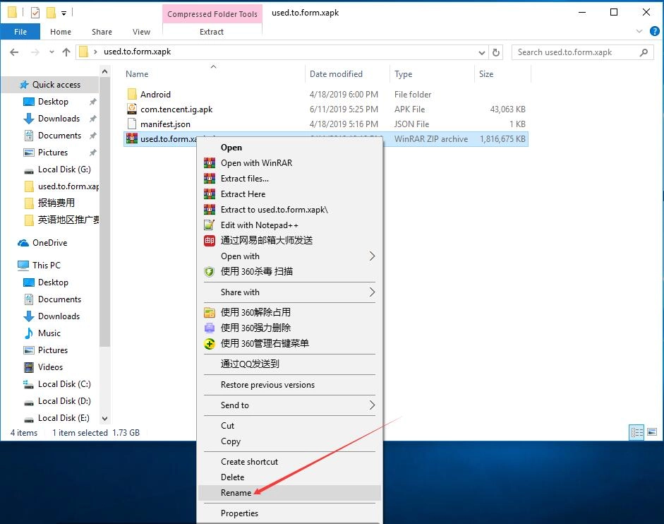
Task: Click the Notepad++ icon in context menu
Action: 209,225
